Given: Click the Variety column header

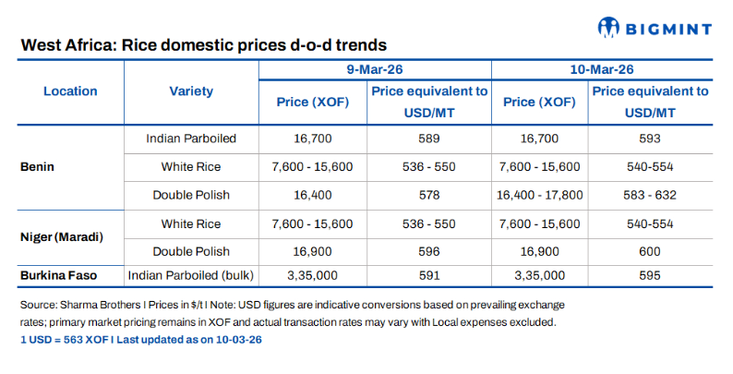Looking at the screenshot, I should (x=191, y=91).
